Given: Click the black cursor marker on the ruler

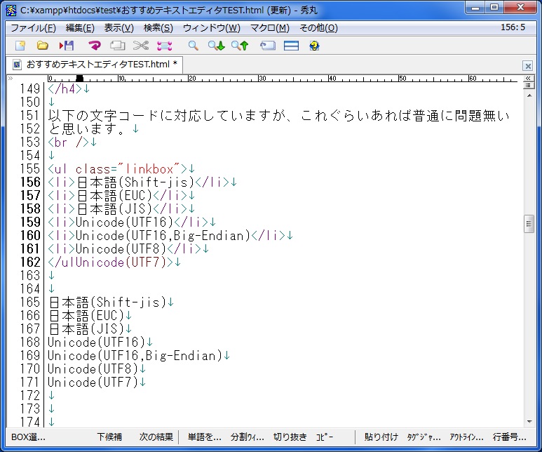Looking at the screenshot, I should [x=79, y=78].
